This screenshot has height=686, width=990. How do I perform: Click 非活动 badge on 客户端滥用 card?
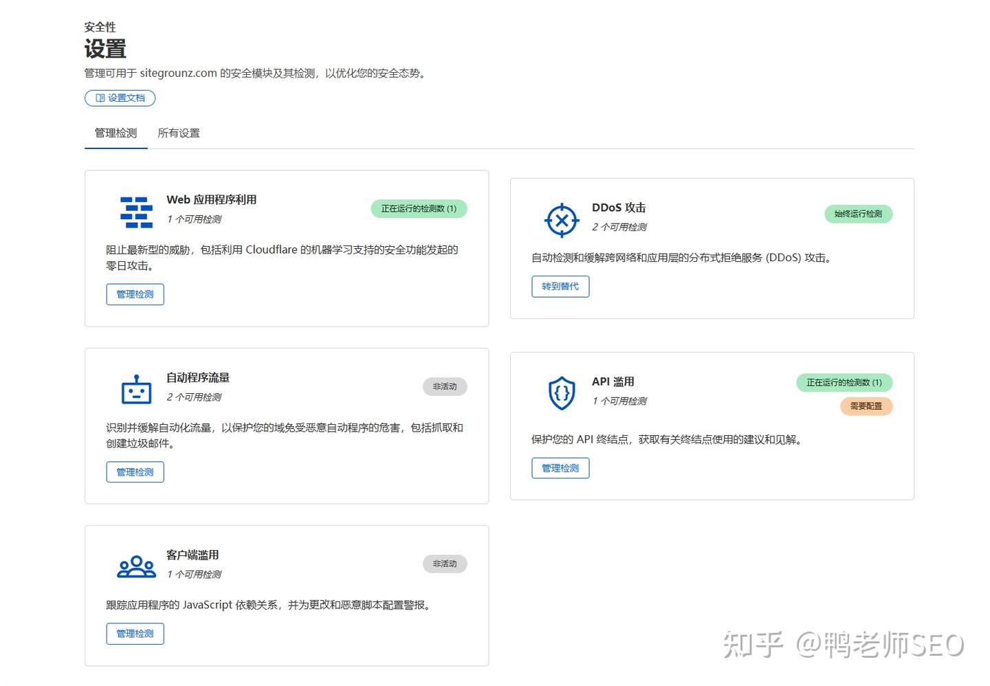pos(445,564)
